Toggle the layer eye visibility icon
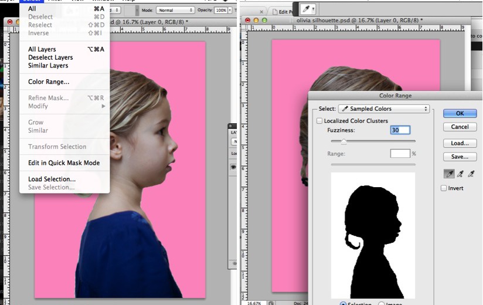Screen dimensions: 483x305 [x=233, y=167]
